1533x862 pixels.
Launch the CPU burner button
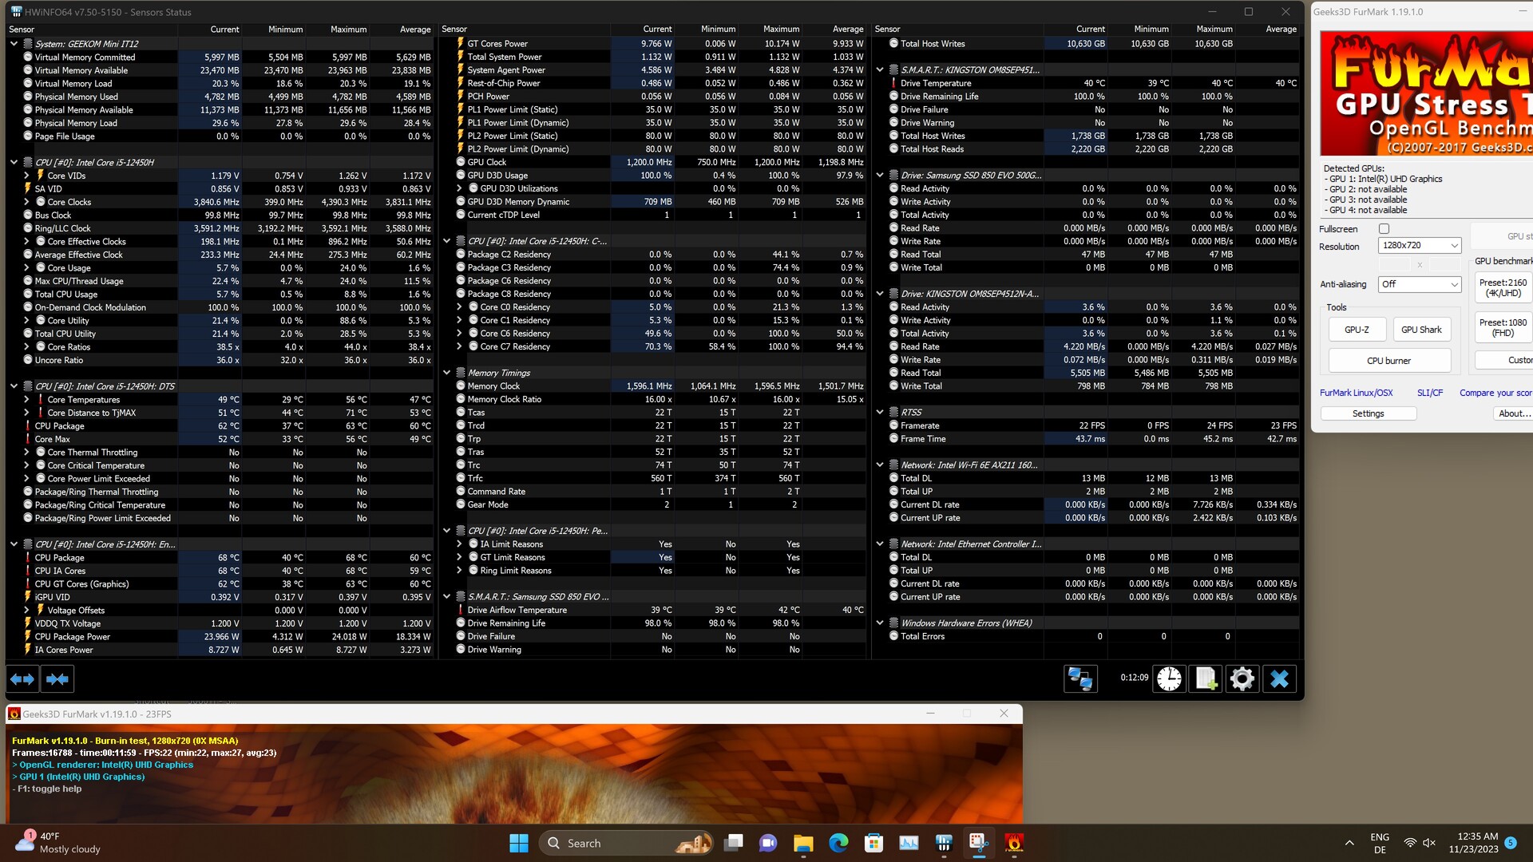pyautogui.click(x=1388, y=361)
